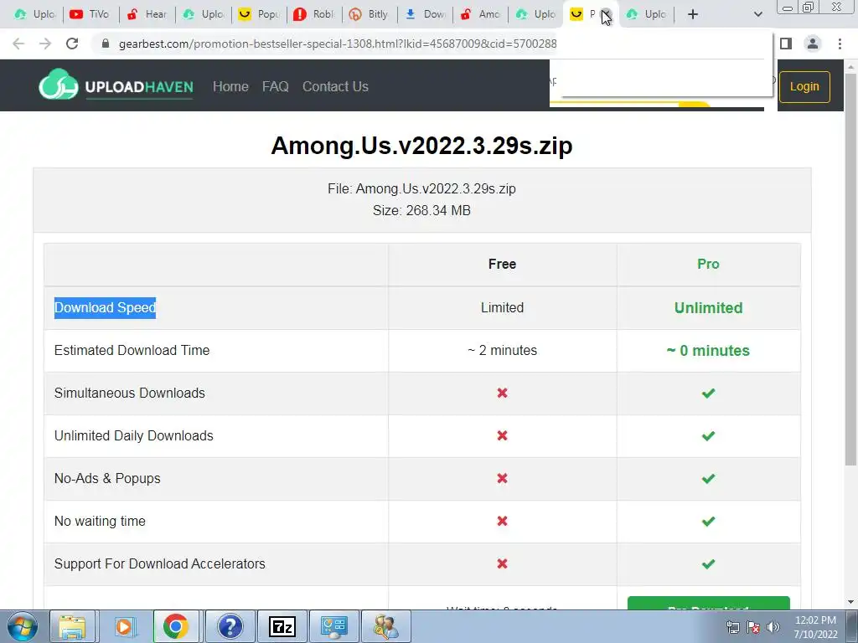This screenshot has width=858, height=643.
Task: Open a new tab with plus button
Action: coord(693,14)
